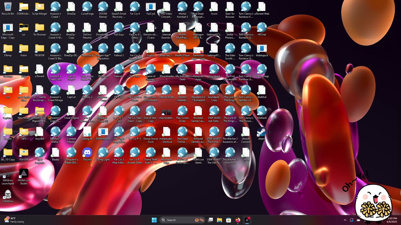Select the RUM Live Alerts icon

(198, 156)
